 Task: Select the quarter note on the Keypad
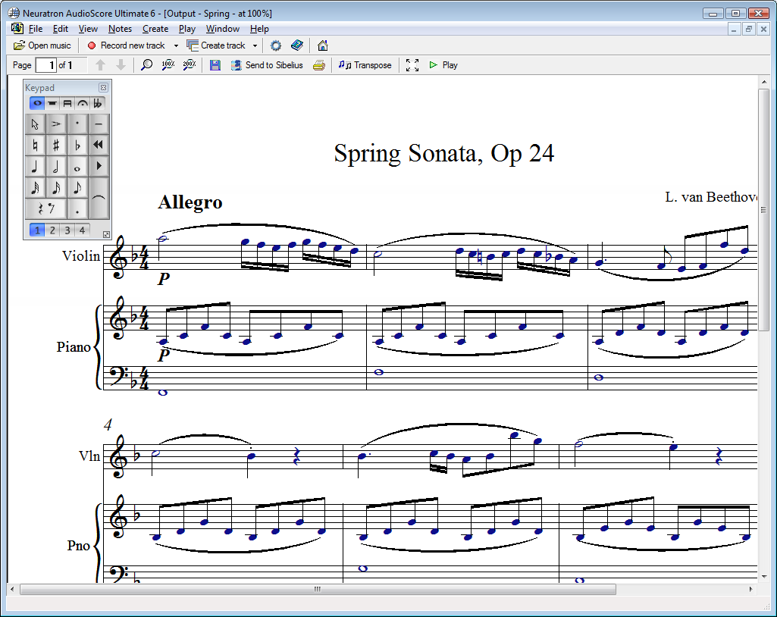click(x=35, y=167)
